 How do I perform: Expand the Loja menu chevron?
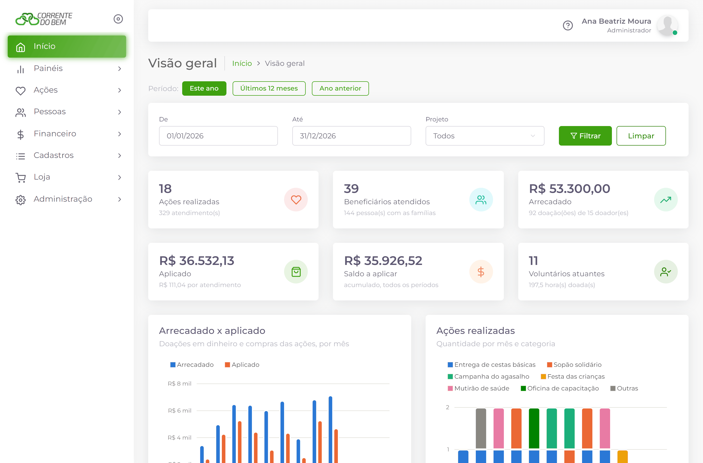120,177
